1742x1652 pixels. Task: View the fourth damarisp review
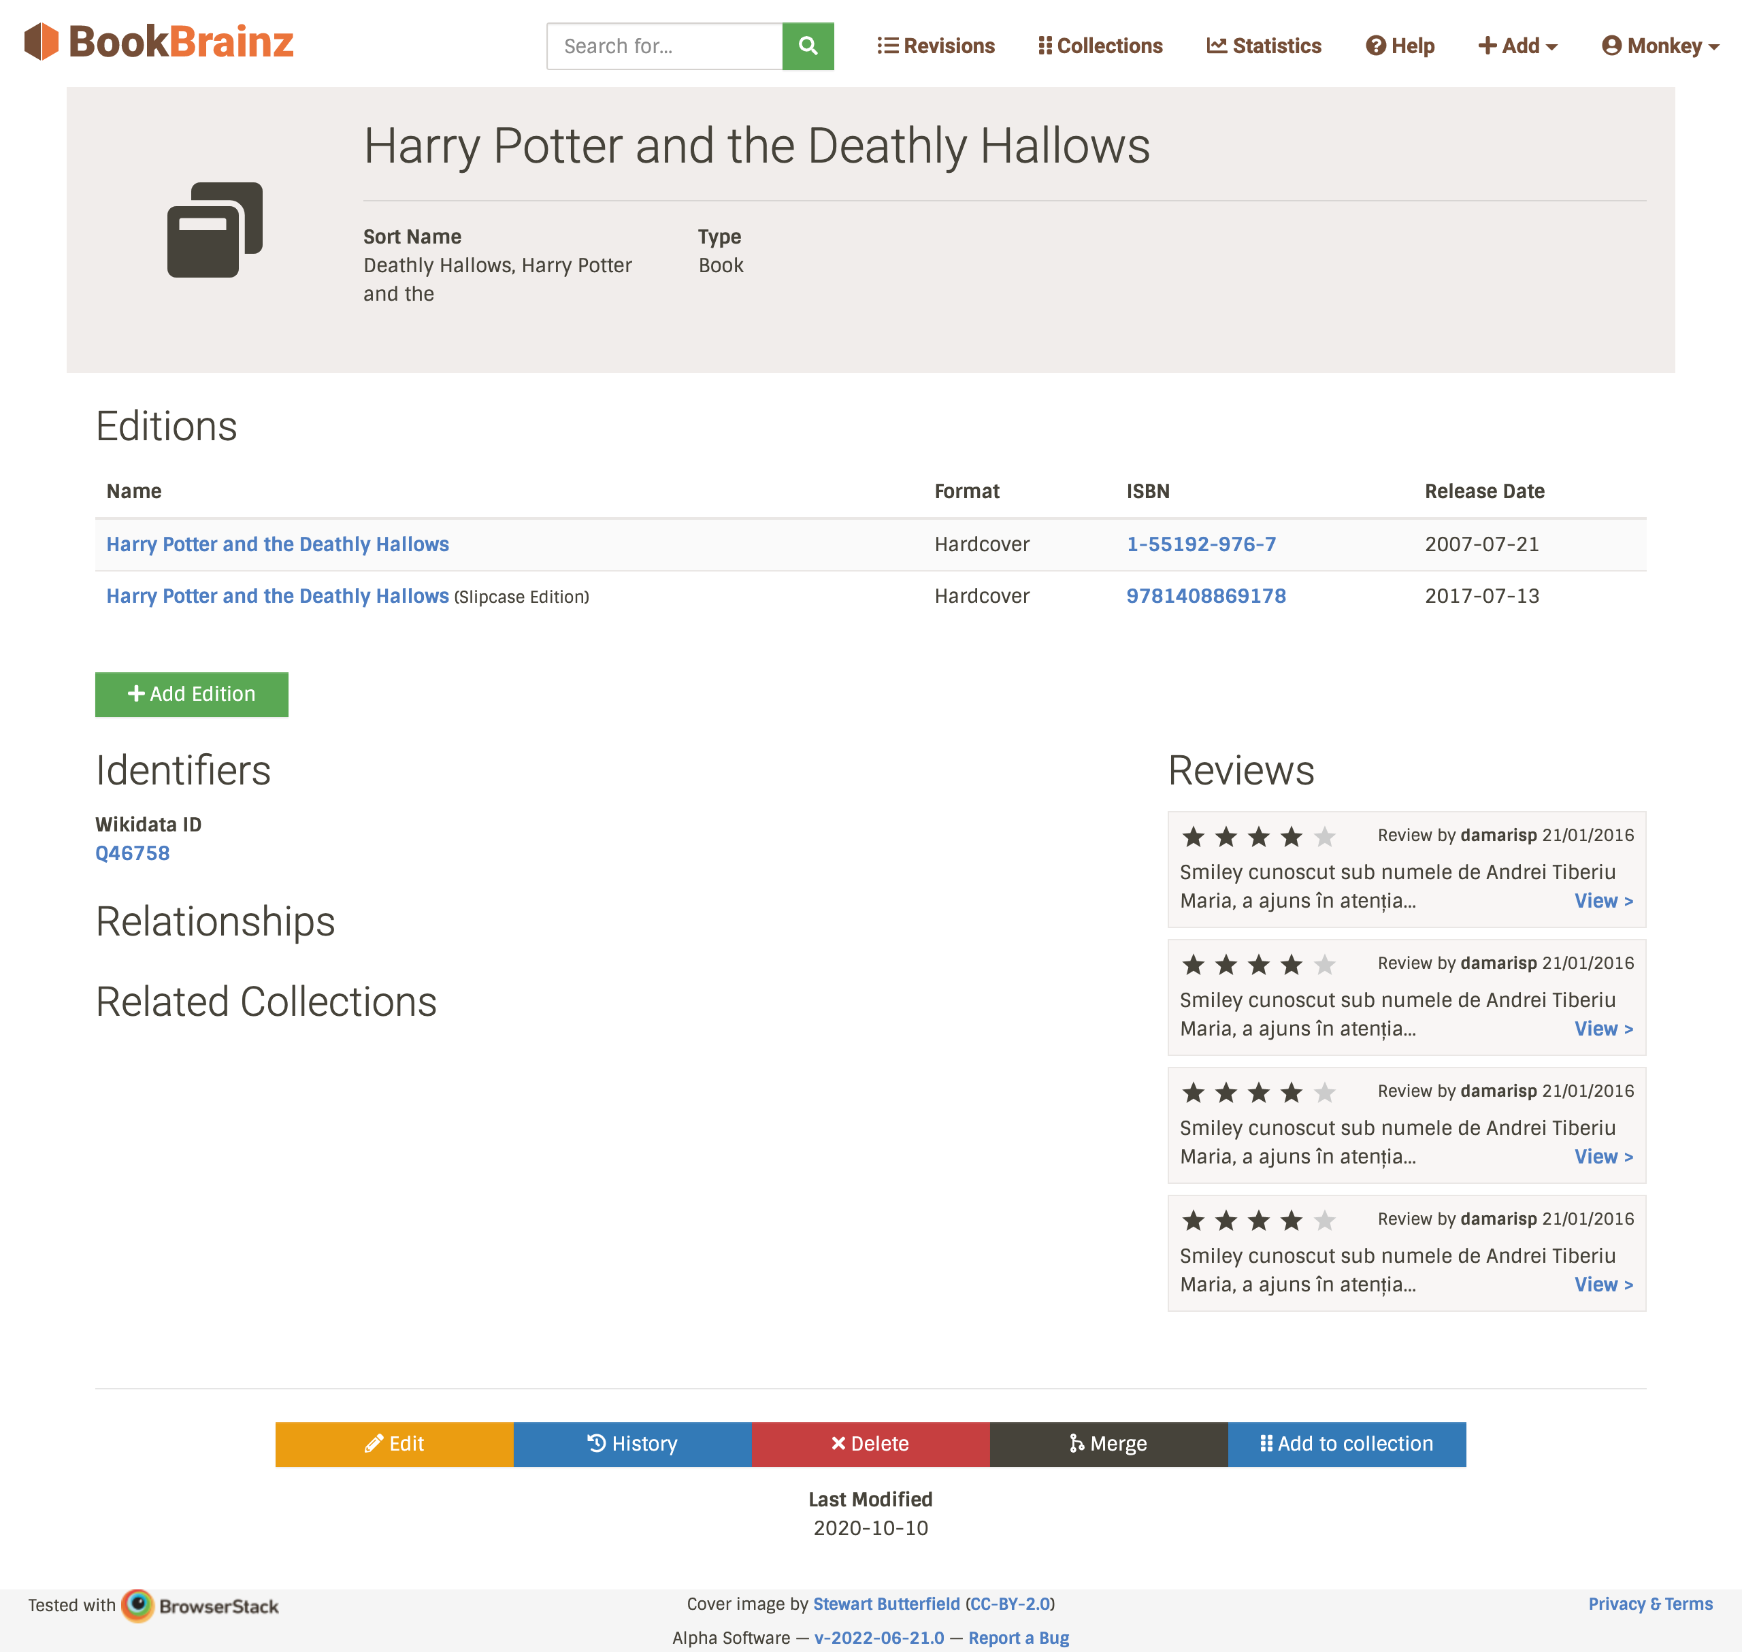[x=1603, y=1285]
